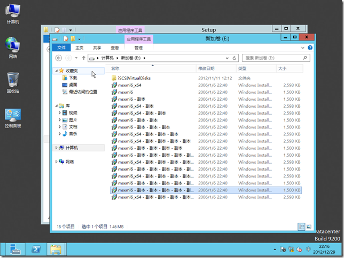Expand the 图片 library node
The height and width of the screenshot is (258, 344).
[x=60, y=120]
